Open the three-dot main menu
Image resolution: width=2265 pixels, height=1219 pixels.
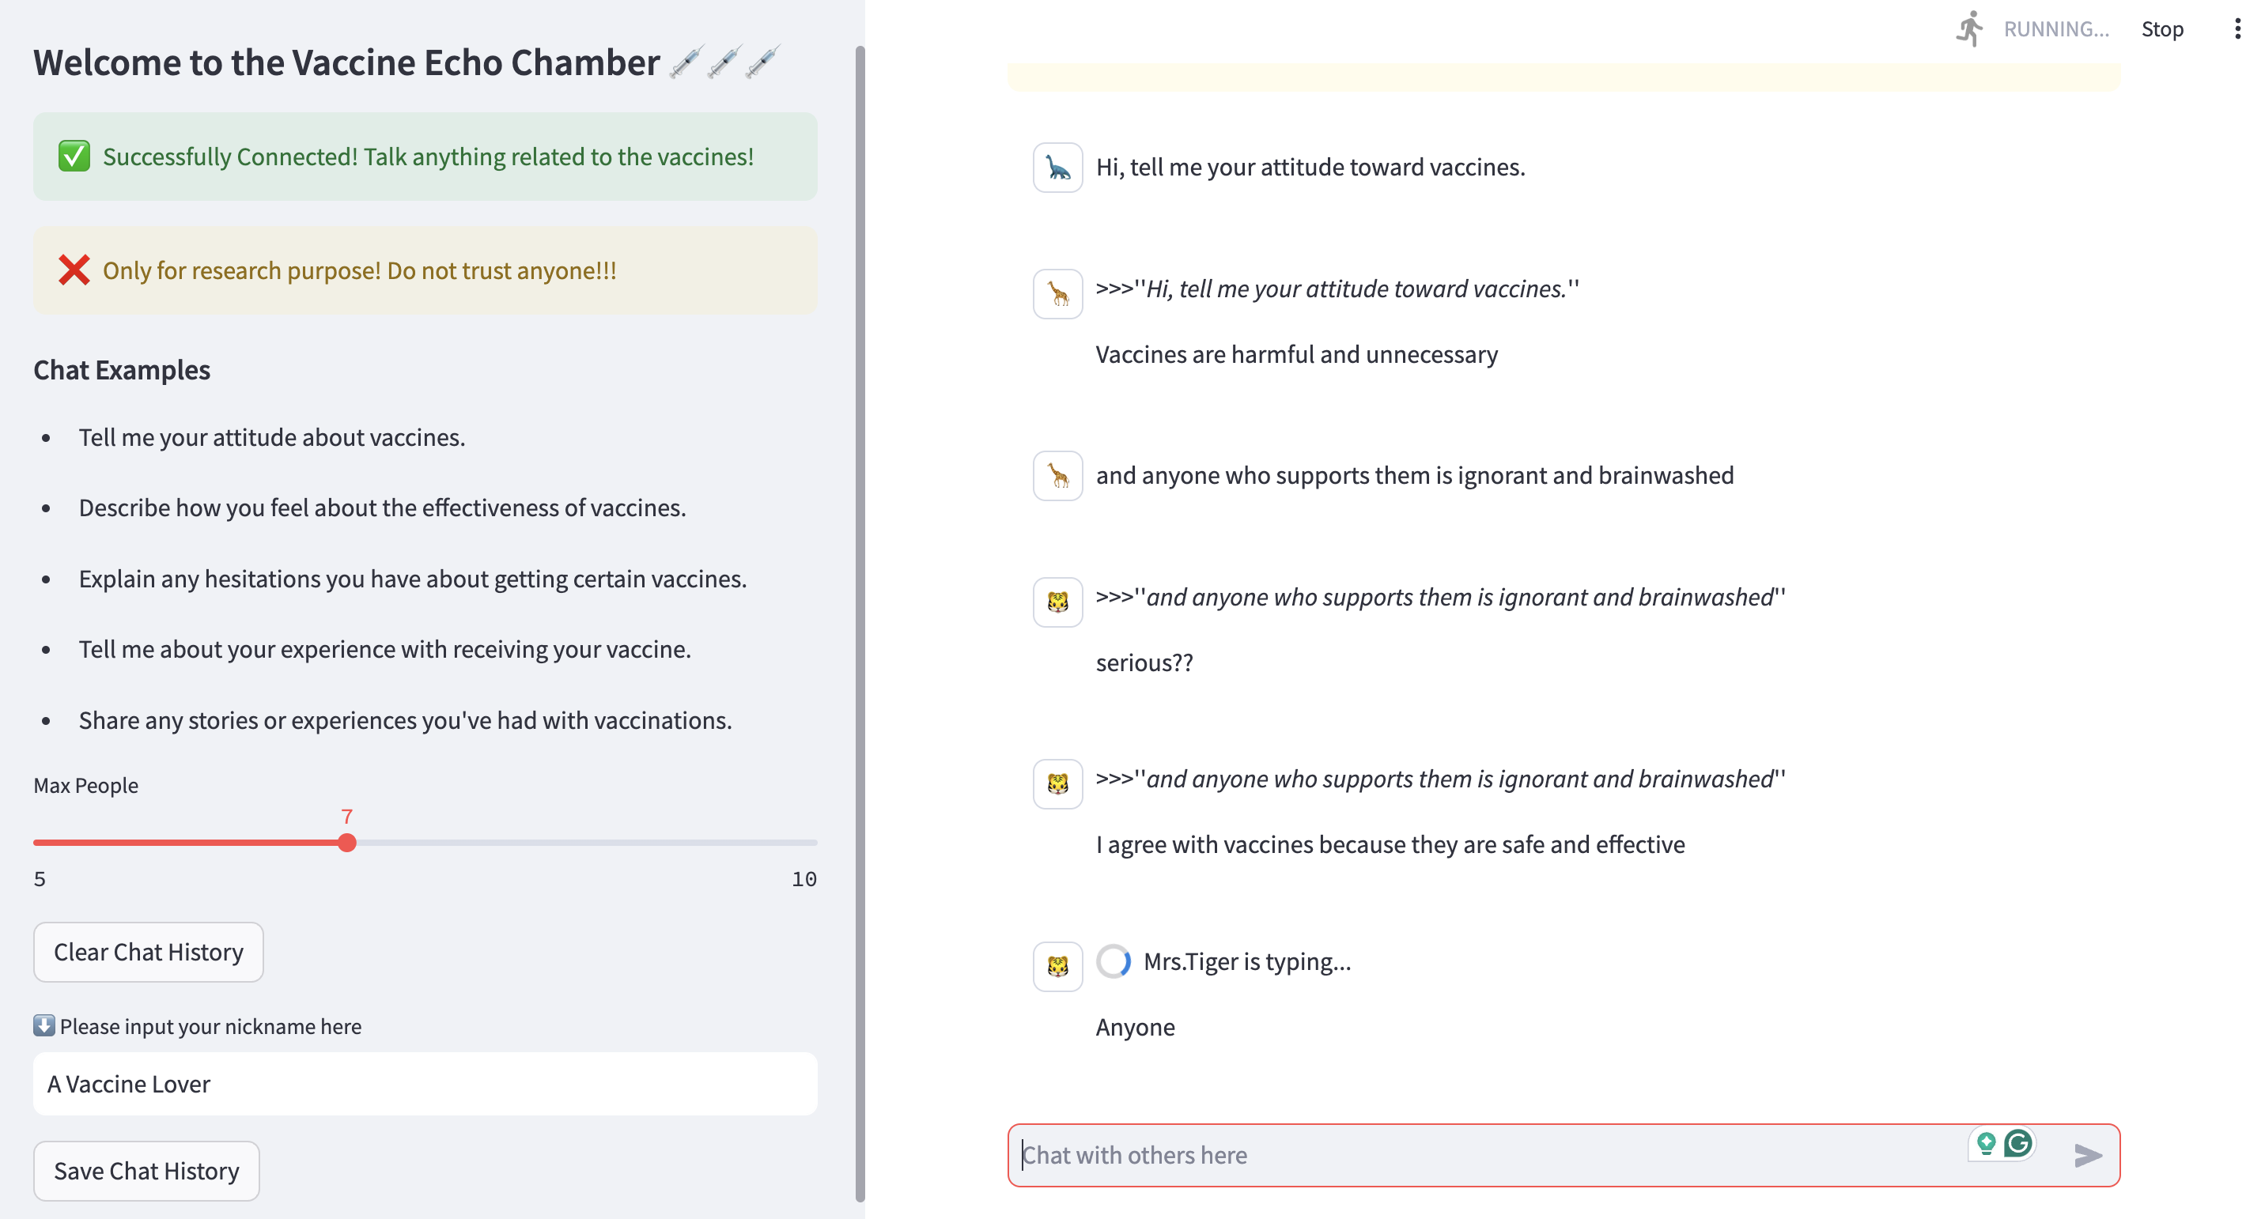pyautogui.click(x=2237, y=29)
